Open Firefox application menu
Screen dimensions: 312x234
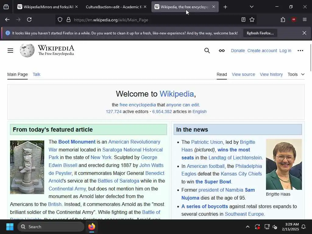pos(304,20)
